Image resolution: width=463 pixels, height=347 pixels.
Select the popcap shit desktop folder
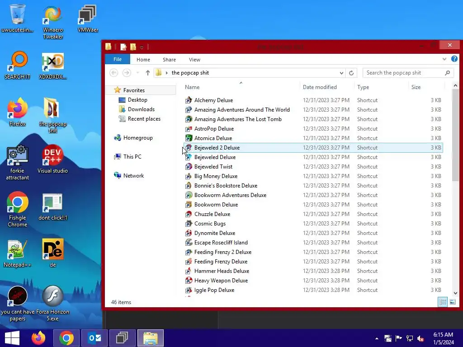pyautogui.click(x=52, y=115)
